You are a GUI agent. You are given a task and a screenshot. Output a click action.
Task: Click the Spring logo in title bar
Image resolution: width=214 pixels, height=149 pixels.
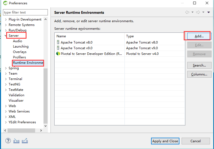tap(5, 3)
